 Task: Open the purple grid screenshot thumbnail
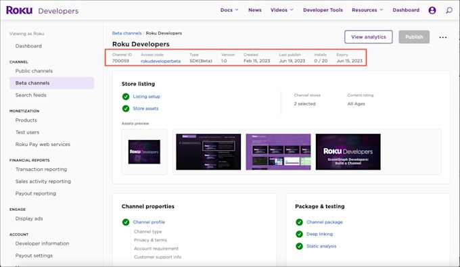pyautogui.click(x=278, y=152)
